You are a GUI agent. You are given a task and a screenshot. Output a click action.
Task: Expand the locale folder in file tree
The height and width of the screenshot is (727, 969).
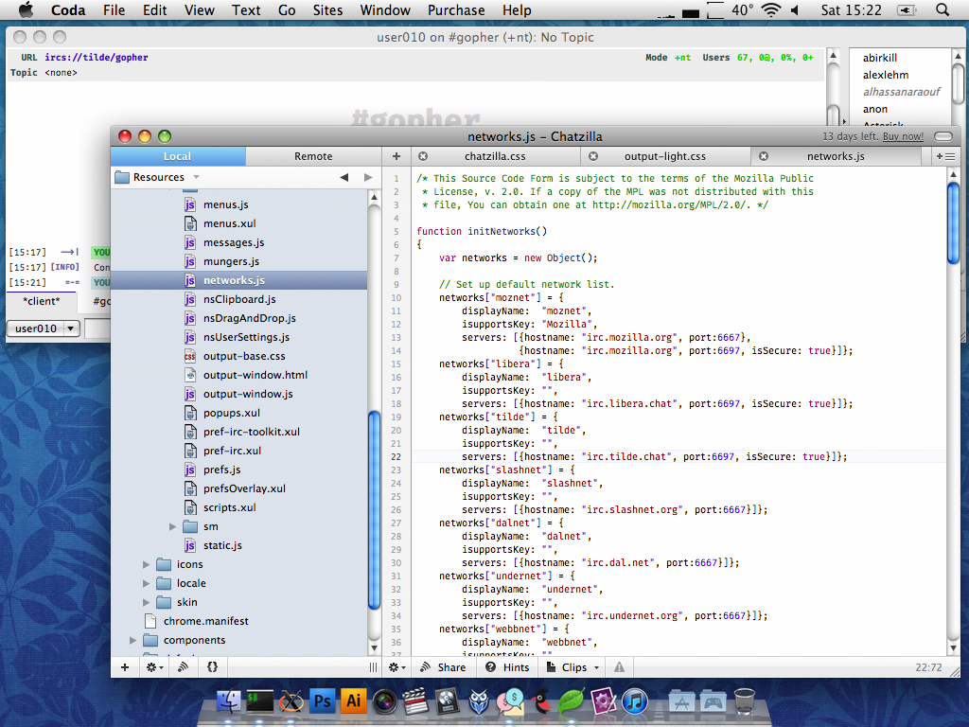147,583
